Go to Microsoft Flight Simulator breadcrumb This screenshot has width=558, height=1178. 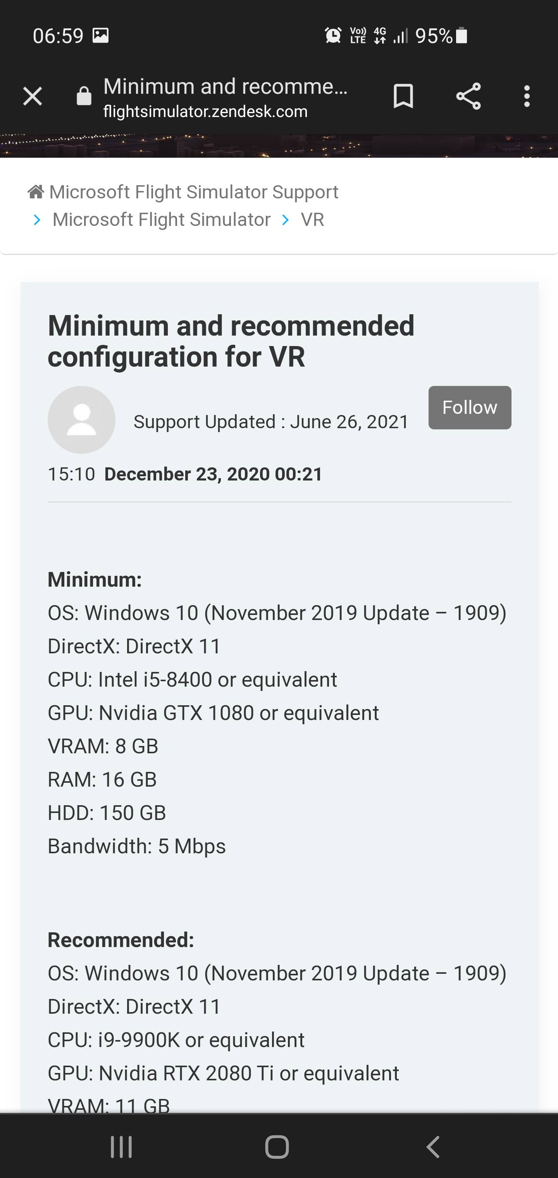(x=162, y=219)
